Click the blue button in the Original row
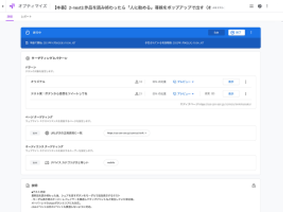Screen dimensions: 283x212 tap(231, 82)
